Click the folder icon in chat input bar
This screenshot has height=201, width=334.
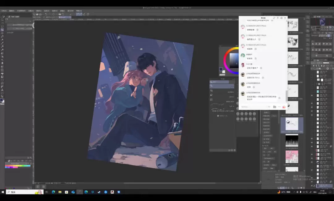(x=274, y=107)
